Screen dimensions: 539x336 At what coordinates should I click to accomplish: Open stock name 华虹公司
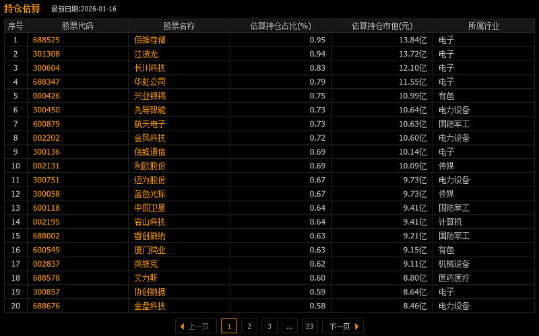click(x=150, y=81)
